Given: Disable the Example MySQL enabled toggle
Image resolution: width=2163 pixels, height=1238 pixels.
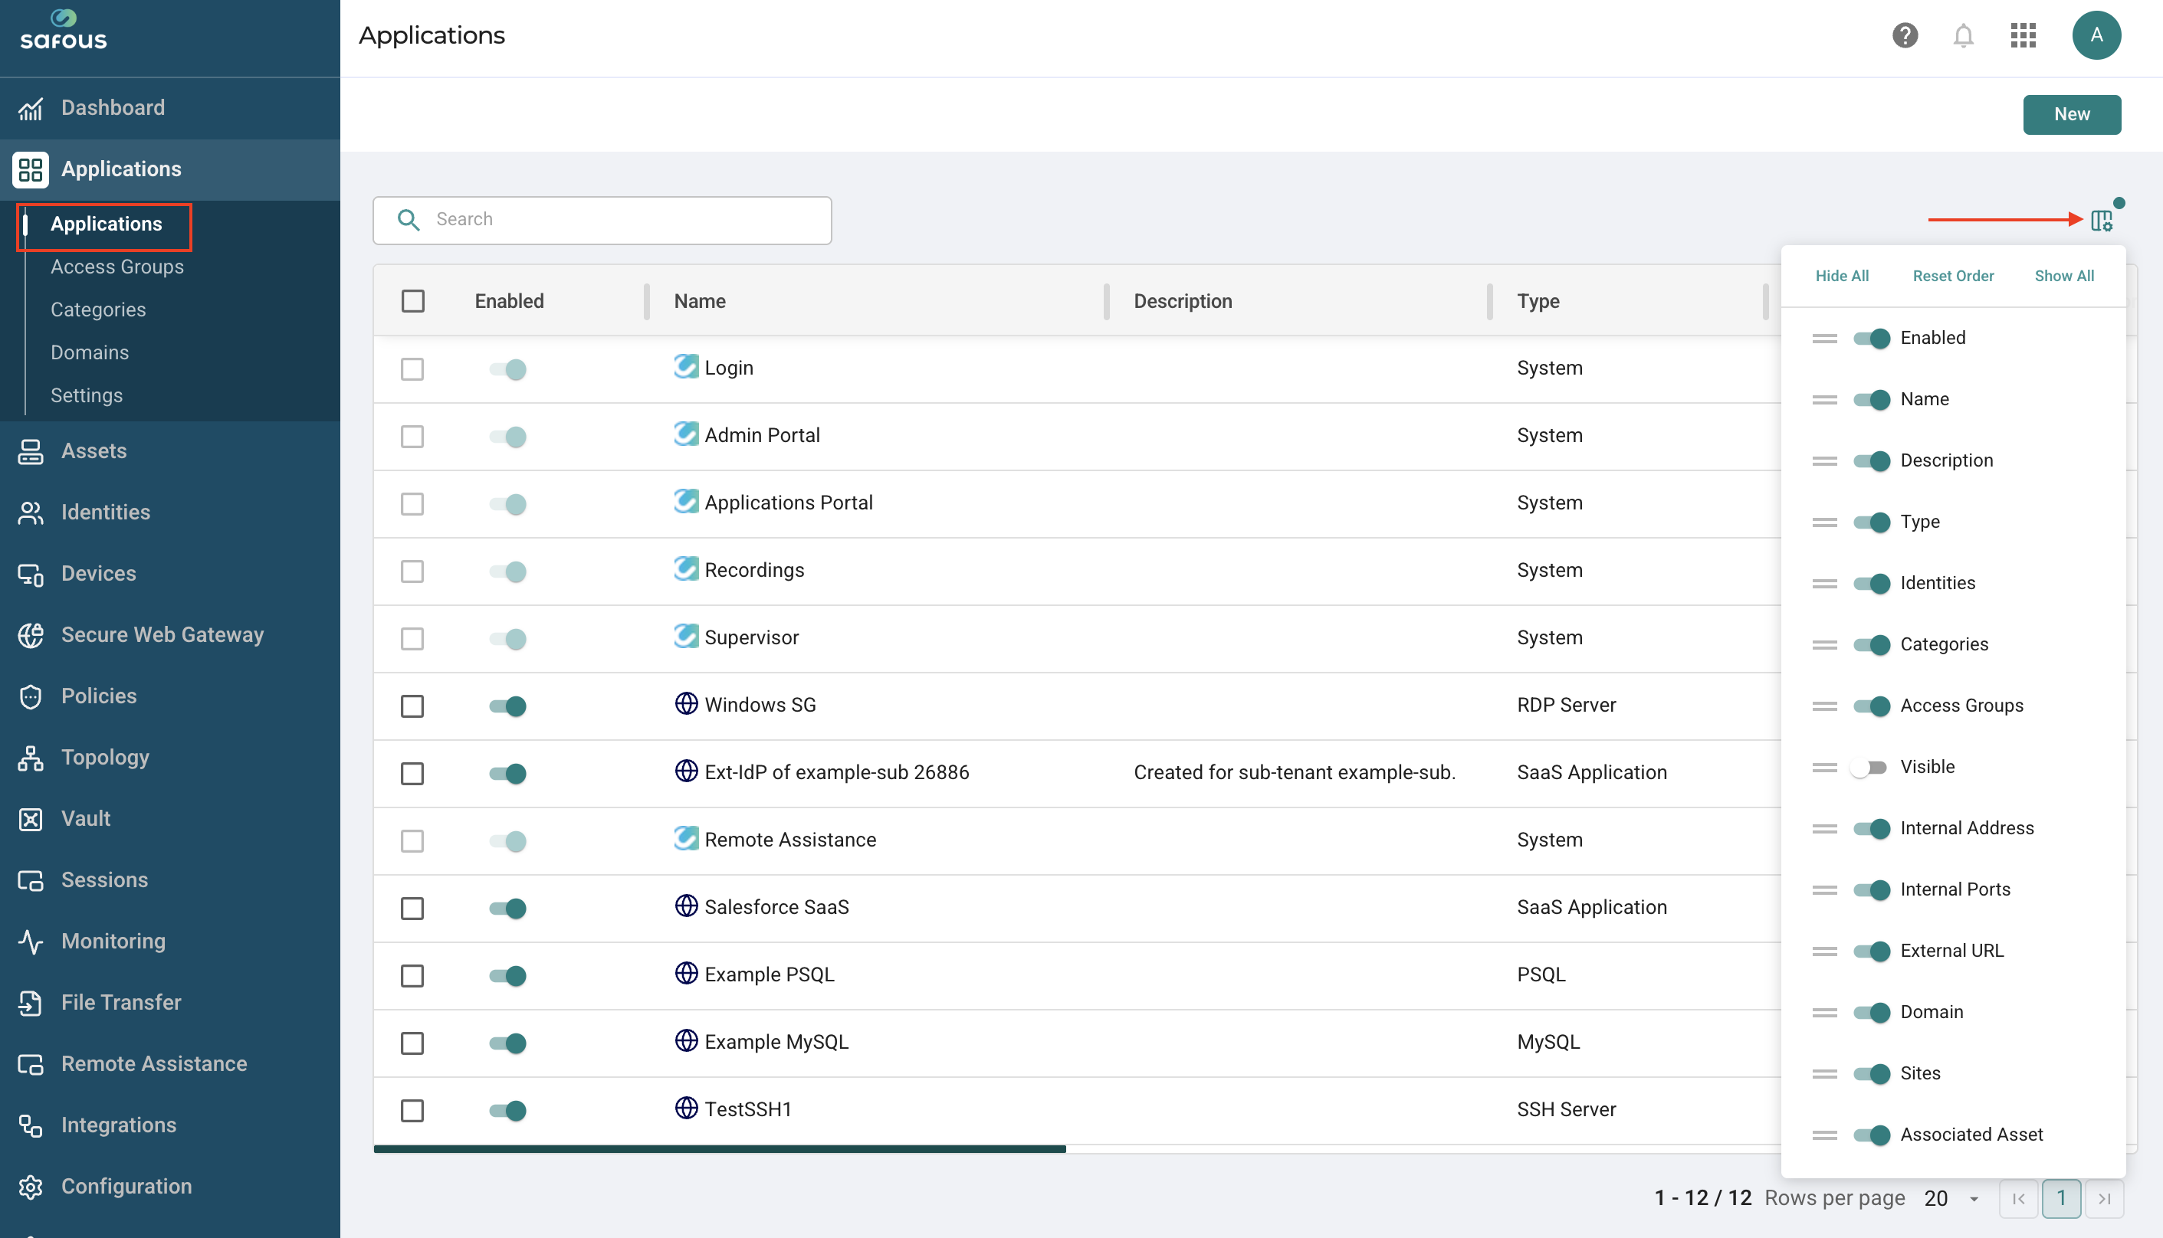Looking at the screenshot, I should point(507,1043).
